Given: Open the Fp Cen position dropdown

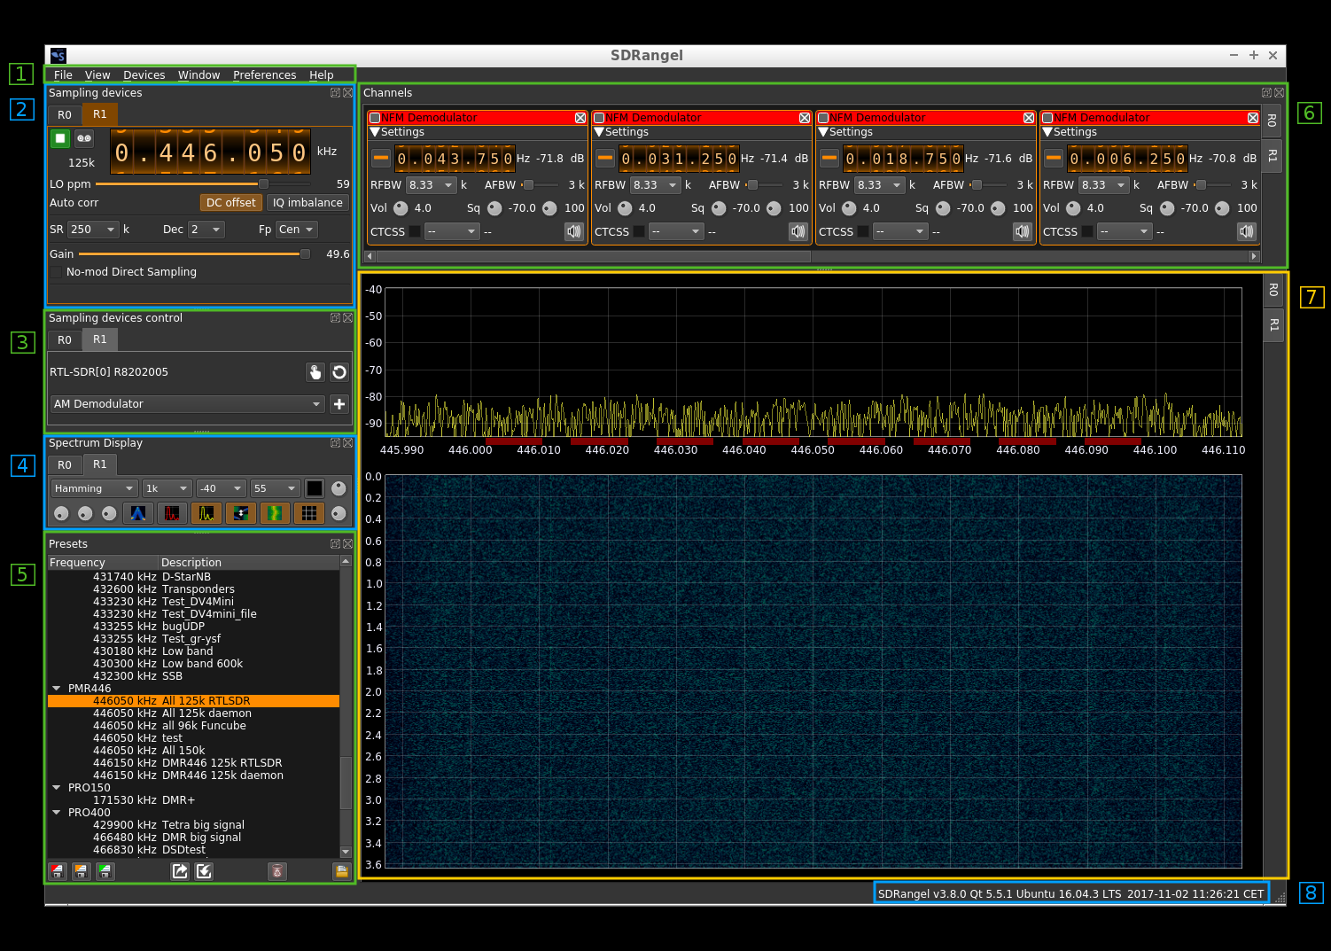Looking at the screenshot, I should tap(296, 230).
